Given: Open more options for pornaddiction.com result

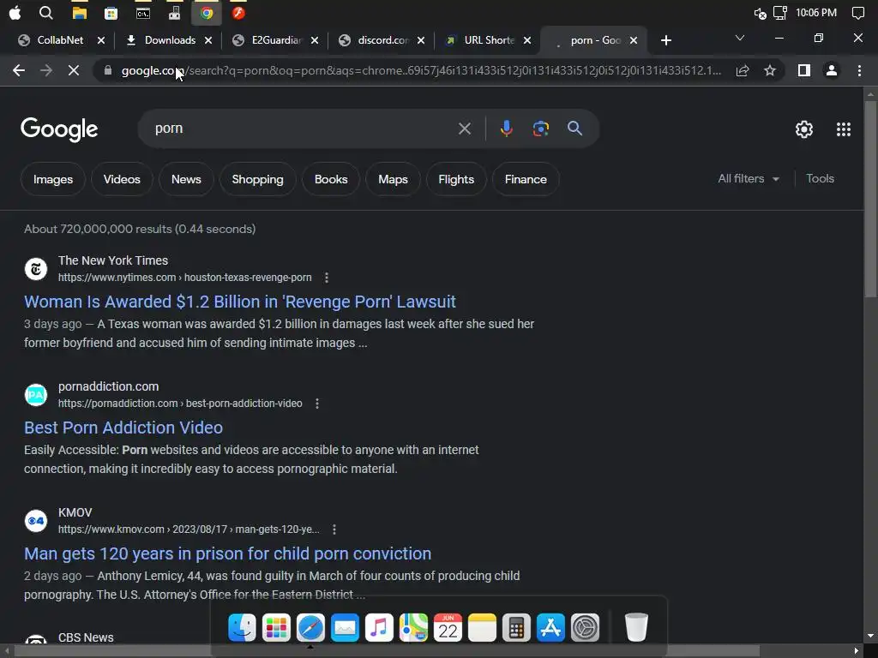Looking at the screenshot, I should (x=317, y=404).
